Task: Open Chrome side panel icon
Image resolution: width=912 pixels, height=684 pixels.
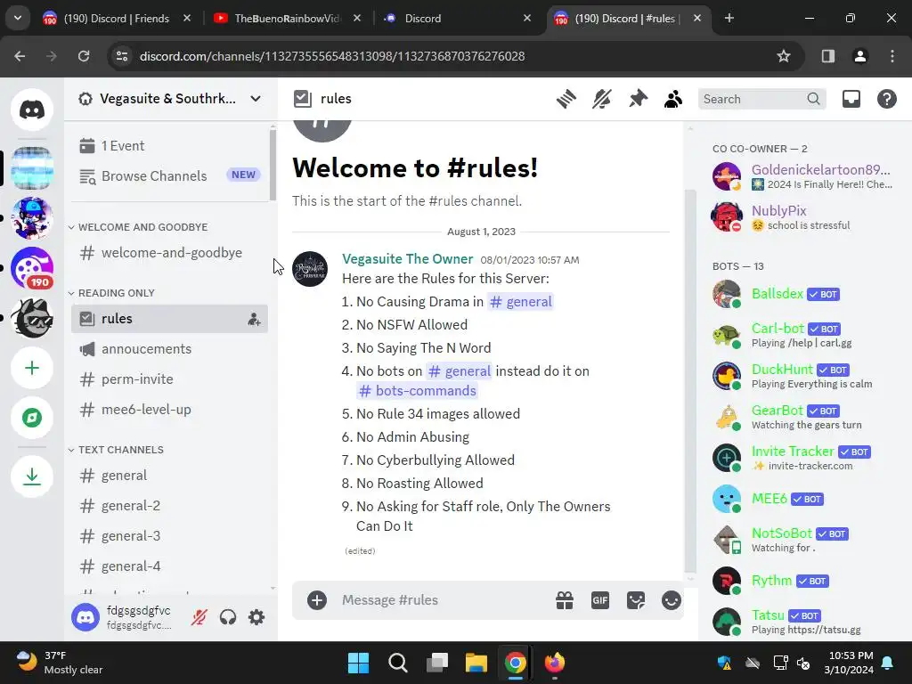Action: click(828, 56)
